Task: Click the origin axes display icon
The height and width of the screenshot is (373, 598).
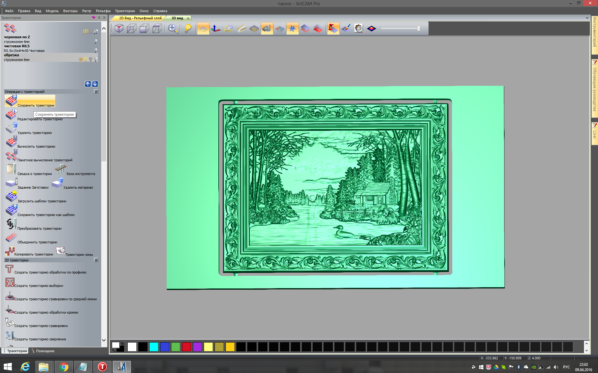Action: point(216,29)
